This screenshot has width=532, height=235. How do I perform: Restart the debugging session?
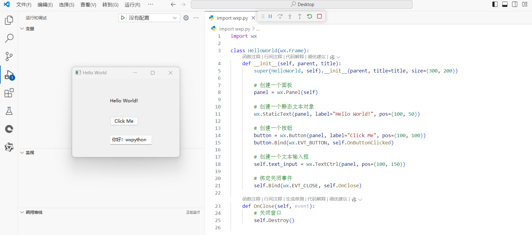(x=309, y=16)
